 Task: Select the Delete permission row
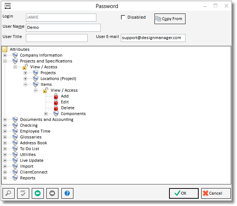[x=68, y=108]
